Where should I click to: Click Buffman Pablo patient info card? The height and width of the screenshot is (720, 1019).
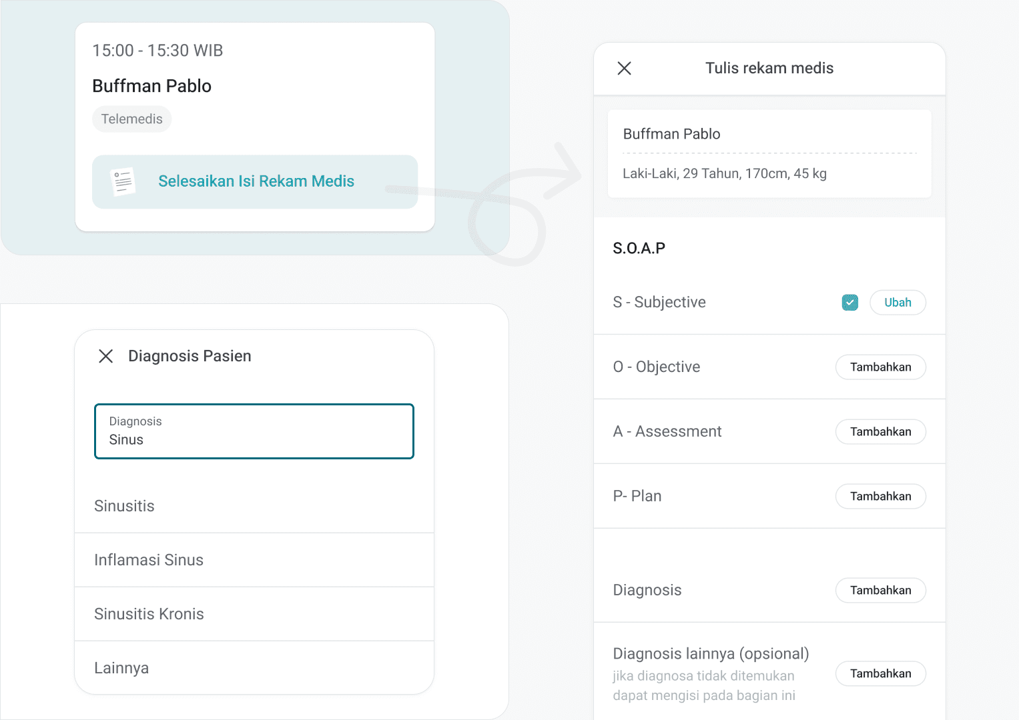(x=769, y=153)
